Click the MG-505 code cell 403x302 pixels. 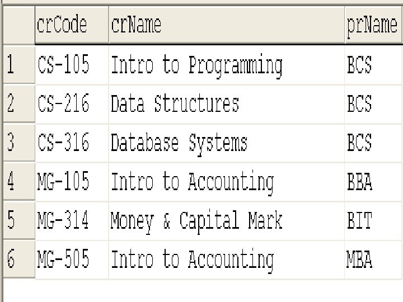pyautogui.click(x=72, y=259)
